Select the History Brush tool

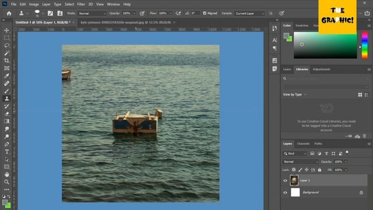6,106
